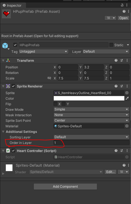The image size is (131, 204).
Task: Toggle Flip Y checkbox
Action: click(64, 104)
